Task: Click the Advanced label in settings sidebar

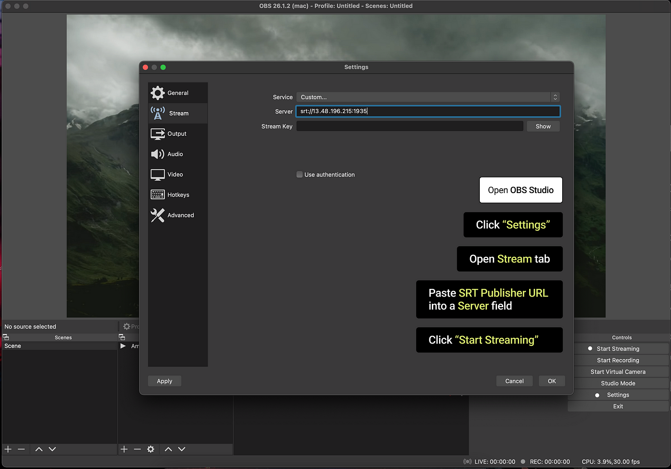Action: [x=181, y=215]
